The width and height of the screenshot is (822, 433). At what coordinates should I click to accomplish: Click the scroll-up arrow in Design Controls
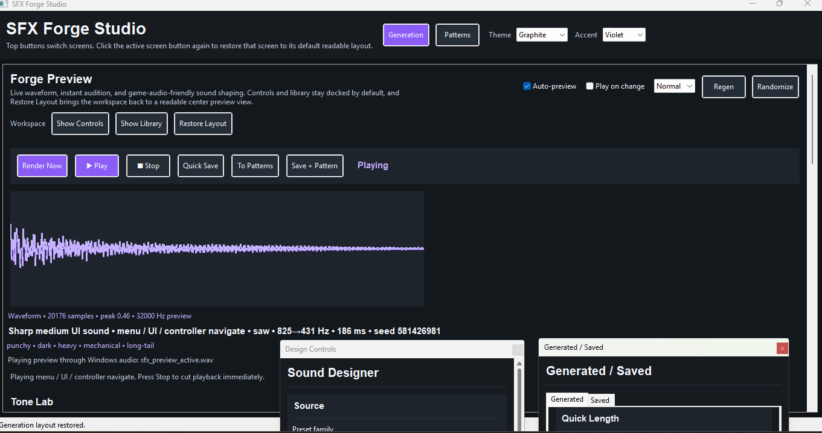(519, 363)
